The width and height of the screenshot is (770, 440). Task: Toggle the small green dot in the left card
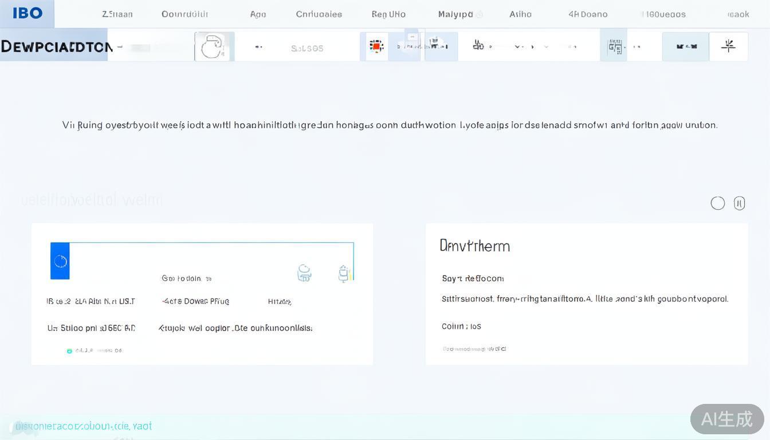(69, 351)
